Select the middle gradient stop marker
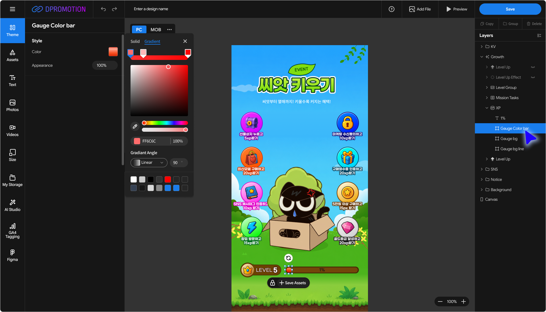546x312 pixels. point(143,53)
